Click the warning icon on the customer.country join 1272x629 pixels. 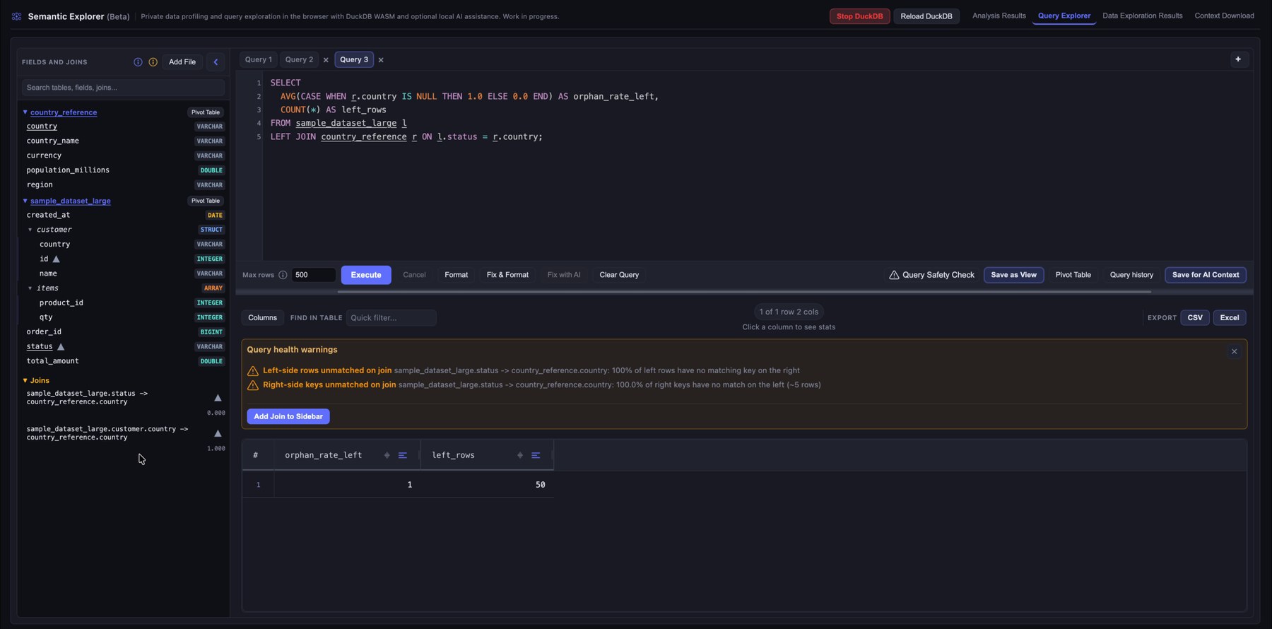[x=218, y=433]
